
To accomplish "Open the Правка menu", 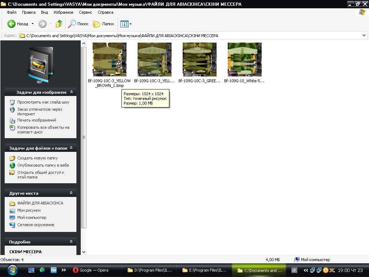I will click(29, 12).
